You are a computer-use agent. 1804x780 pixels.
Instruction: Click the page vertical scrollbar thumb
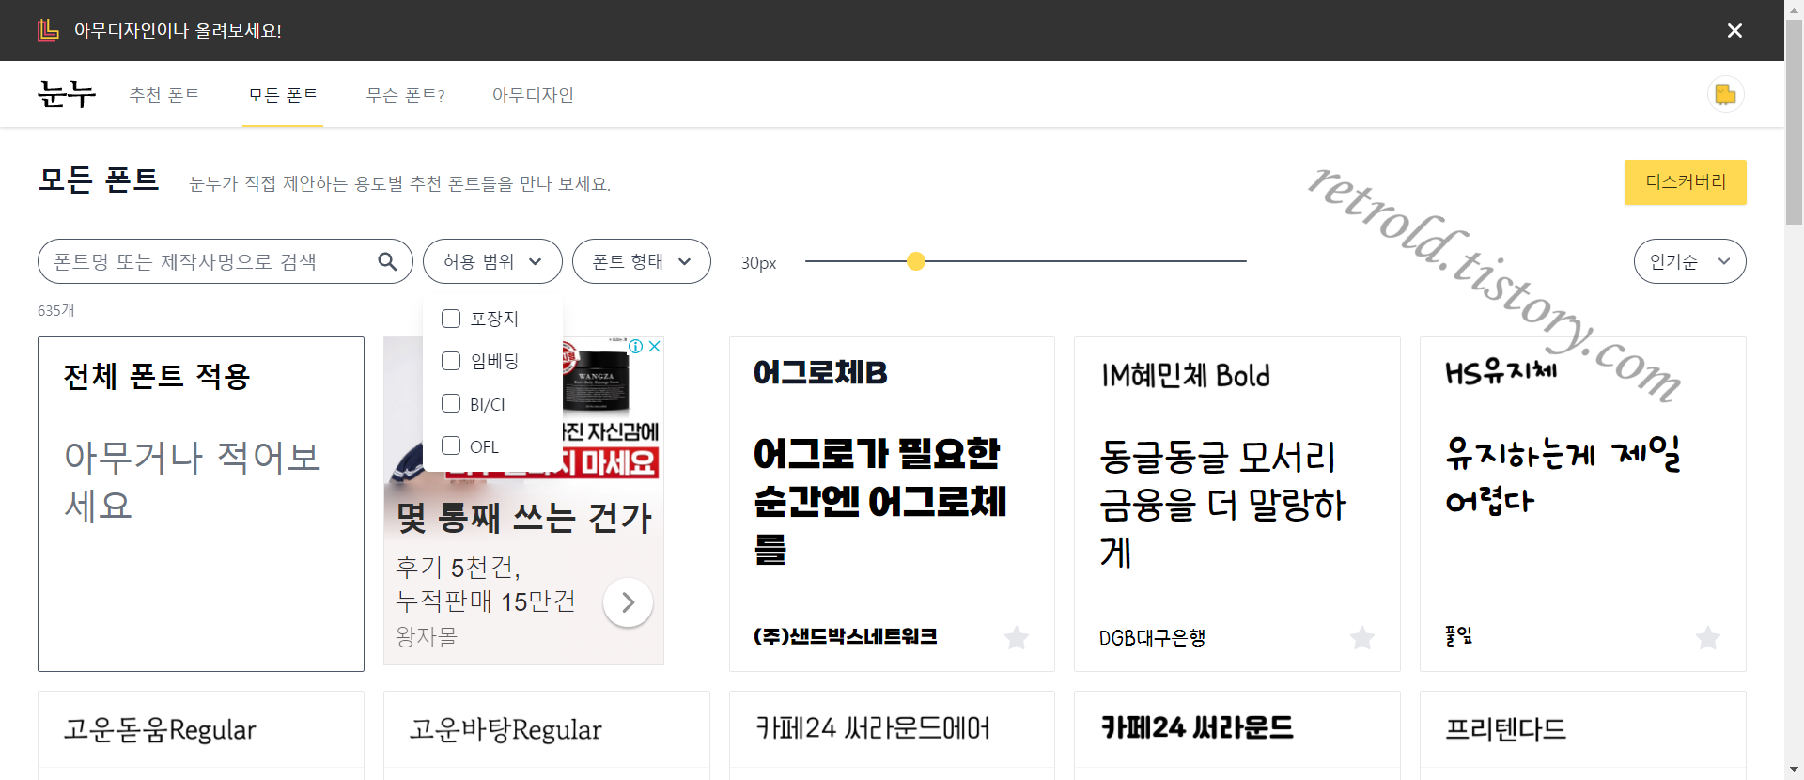tap(1794, 122)
